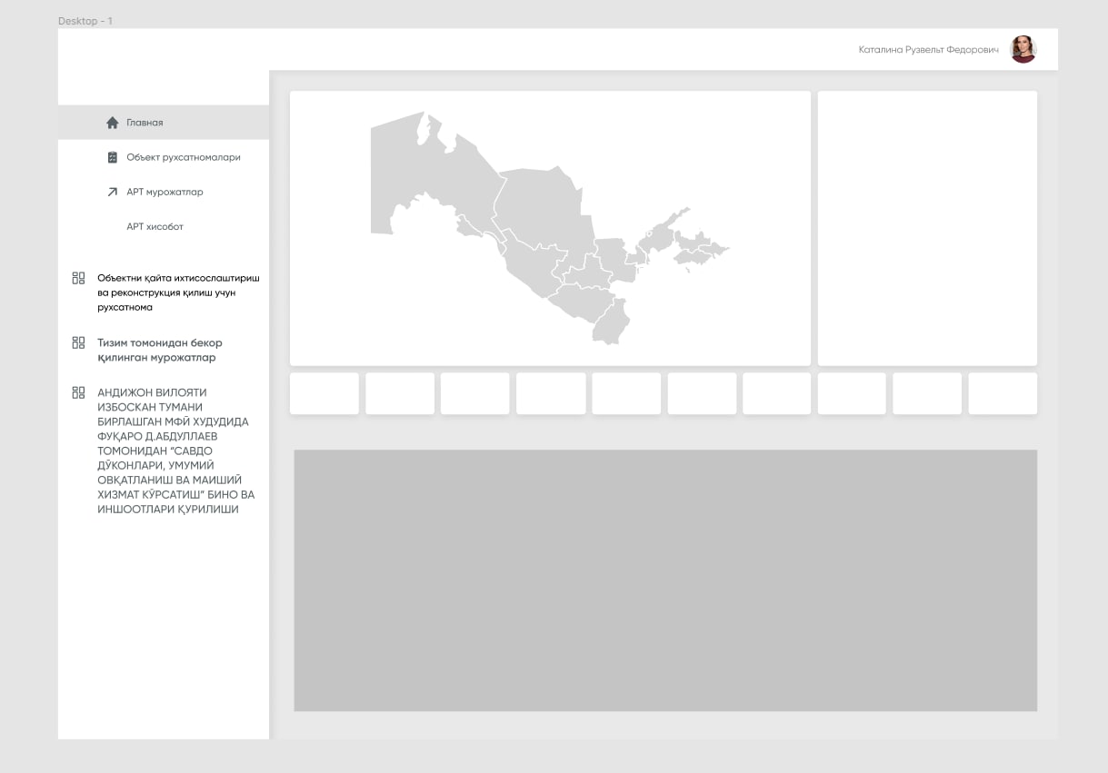Go to АРТ мурожатлар section
The width and height of the screenshot is (1108, 773).
pos(164,192)
